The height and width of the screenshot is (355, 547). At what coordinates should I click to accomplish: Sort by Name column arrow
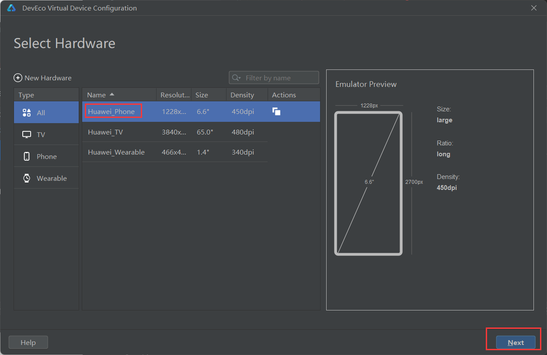pyautogui.click(x=112, y=94)
